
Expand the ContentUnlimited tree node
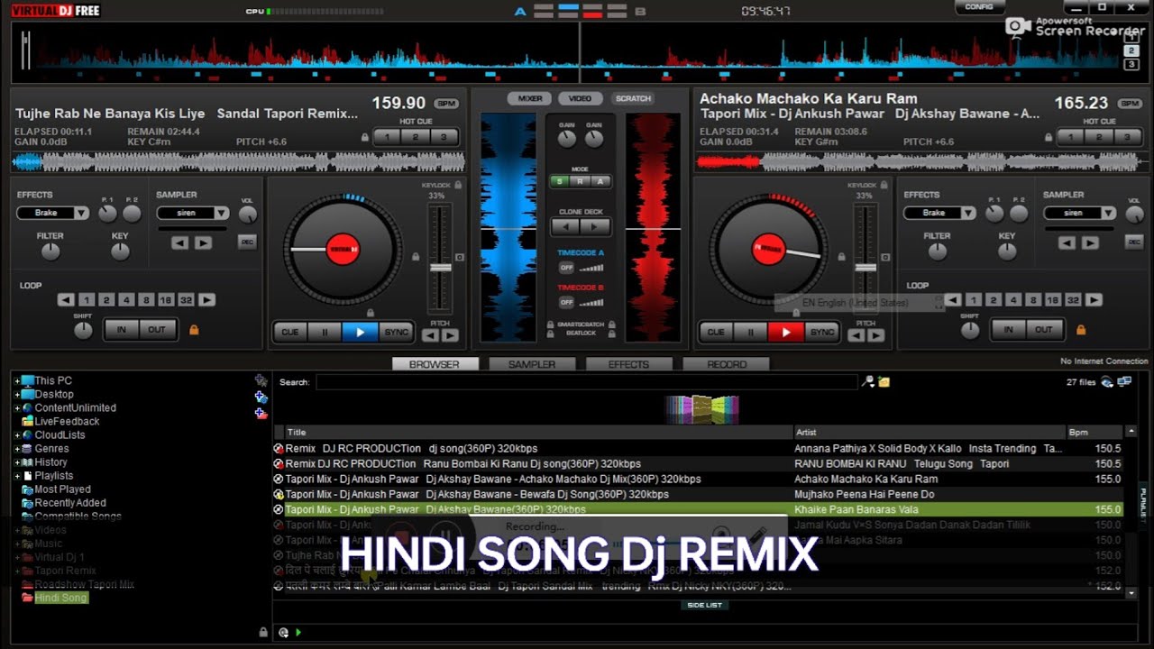(17, 408)
